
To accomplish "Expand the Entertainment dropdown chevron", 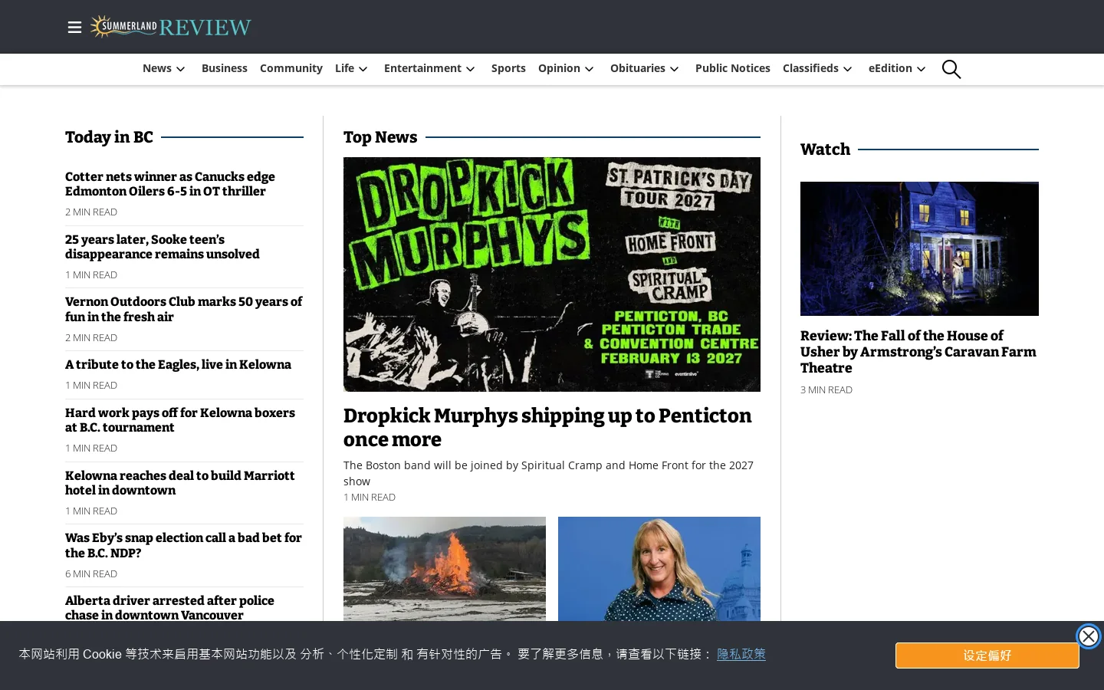I will click(471, 69).
